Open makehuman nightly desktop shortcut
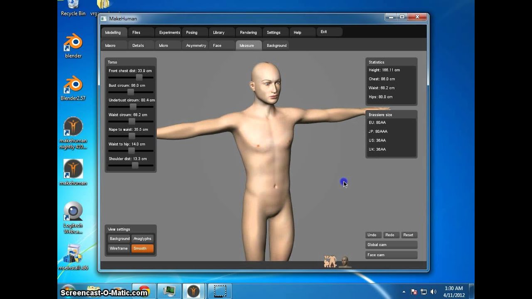Image resolution: width=532 pixels, height=299 pixels. (x=73, y=133)
